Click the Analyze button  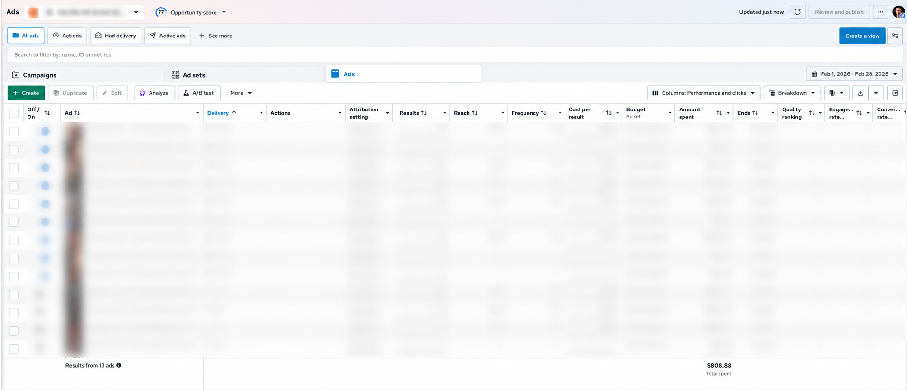(x=154, y=93)
